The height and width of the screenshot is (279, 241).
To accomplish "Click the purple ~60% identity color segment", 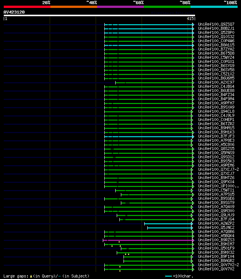I will pos(120,7).
